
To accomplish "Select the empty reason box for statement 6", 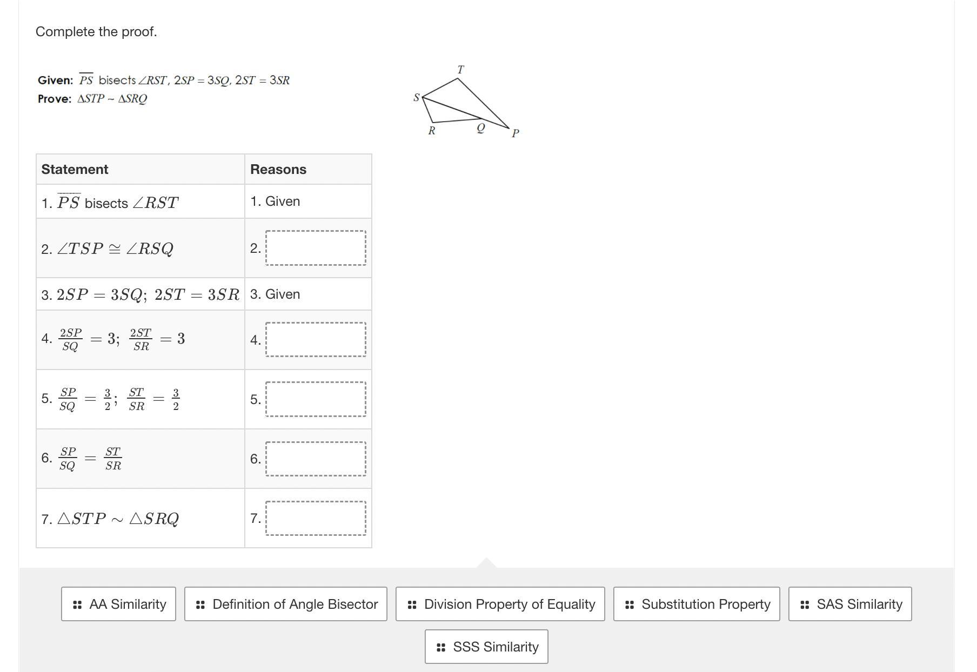I will click(x=316, y=459).
